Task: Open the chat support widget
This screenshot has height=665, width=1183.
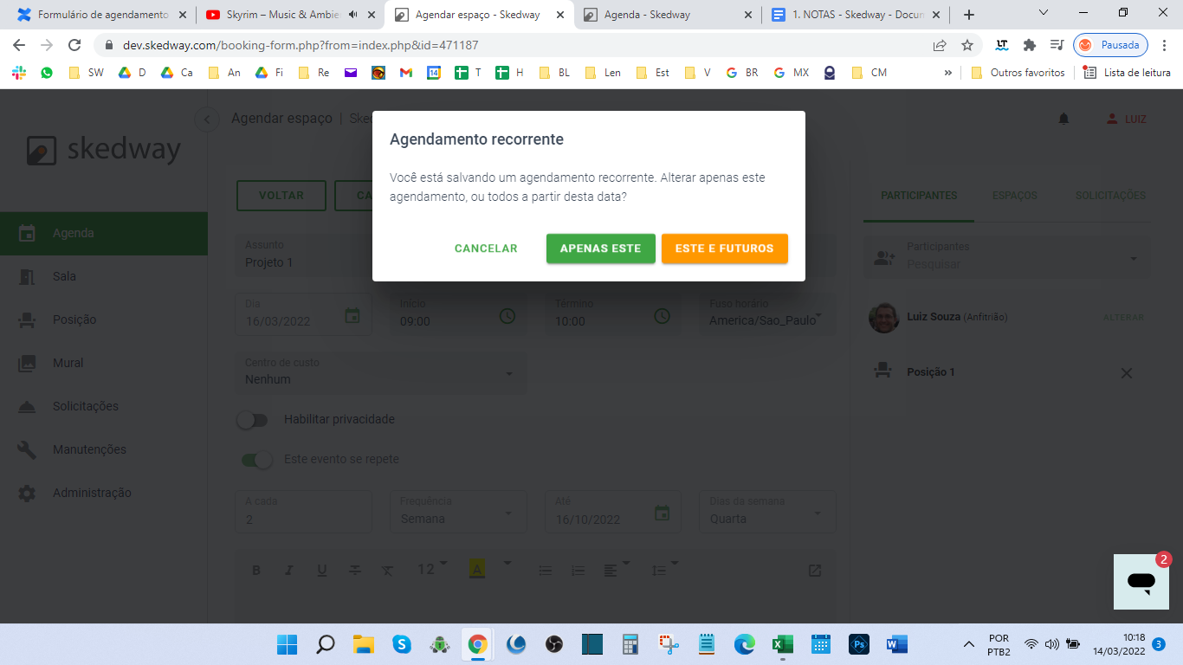Action: pyautogui.click(x=1141, y=582)
